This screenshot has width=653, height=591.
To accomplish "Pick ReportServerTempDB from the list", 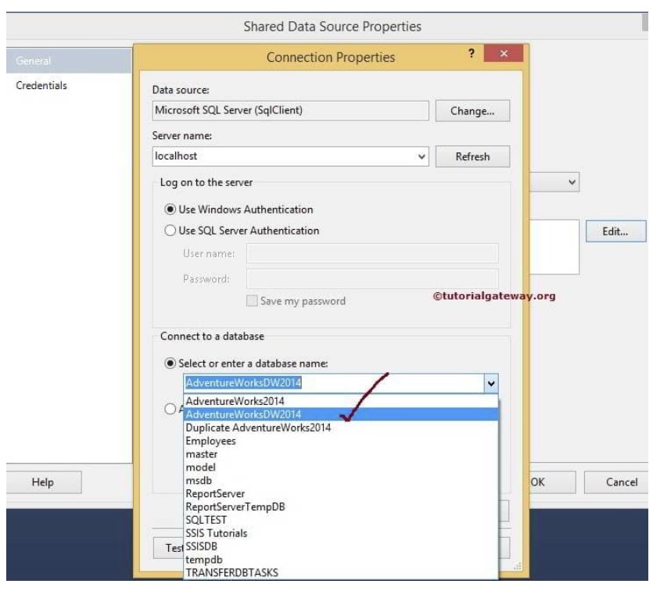I will point(341,507).
